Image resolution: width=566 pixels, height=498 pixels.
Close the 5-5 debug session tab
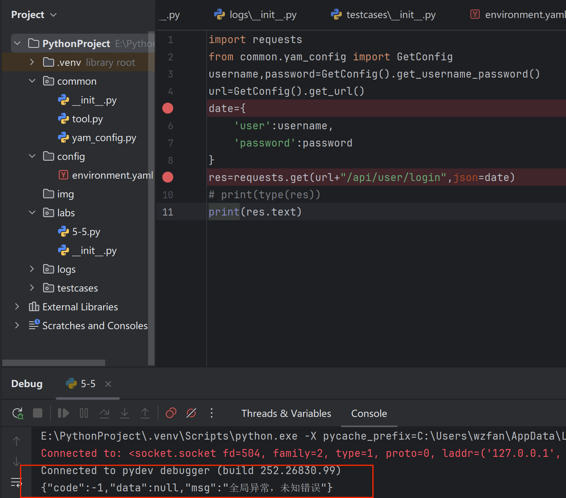point(108,384)
